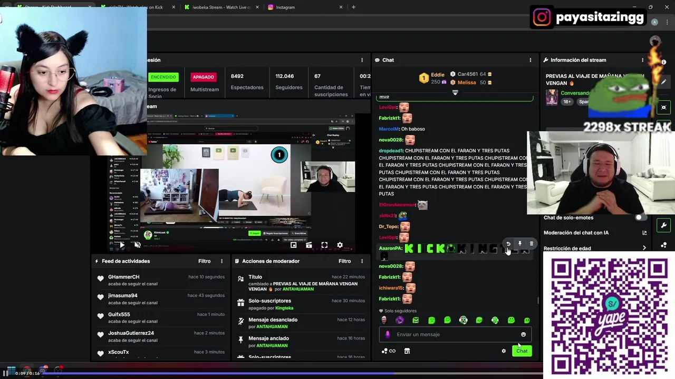
Task: Toggle theater mode in stream preview
Action: pyautogui.click(x=309, y=245)
